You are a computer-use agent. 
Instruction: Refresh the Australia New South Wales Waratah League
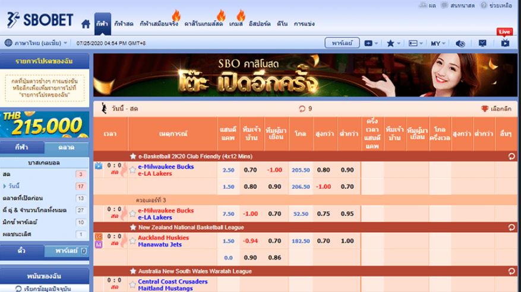tap(511, 271)
